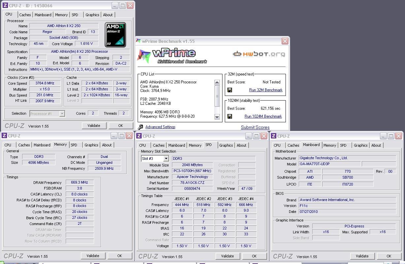Viewport: 405px width, 264px height.
Task: Click the NB Frequency 2509.9 MHz value
Action: tap(104, 168)
